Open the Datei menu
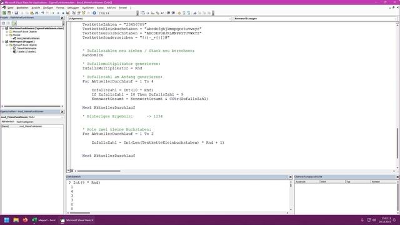Screen dimensions: 400x225 (x=10, y=8)
